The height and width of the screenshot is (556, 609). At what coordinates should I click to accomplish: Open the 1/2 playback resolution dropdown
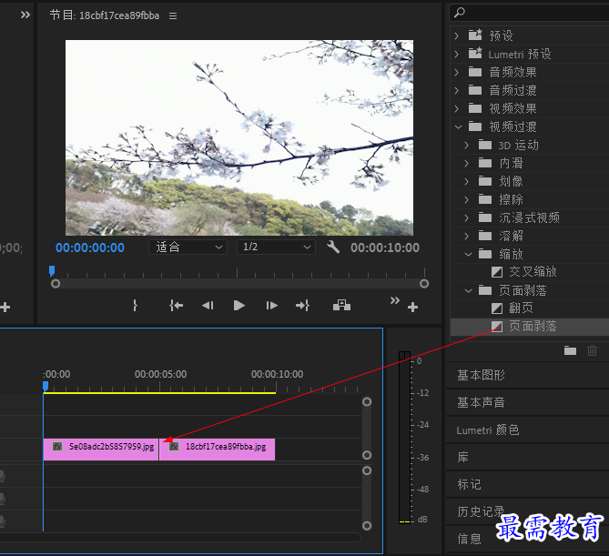[276, 247]
